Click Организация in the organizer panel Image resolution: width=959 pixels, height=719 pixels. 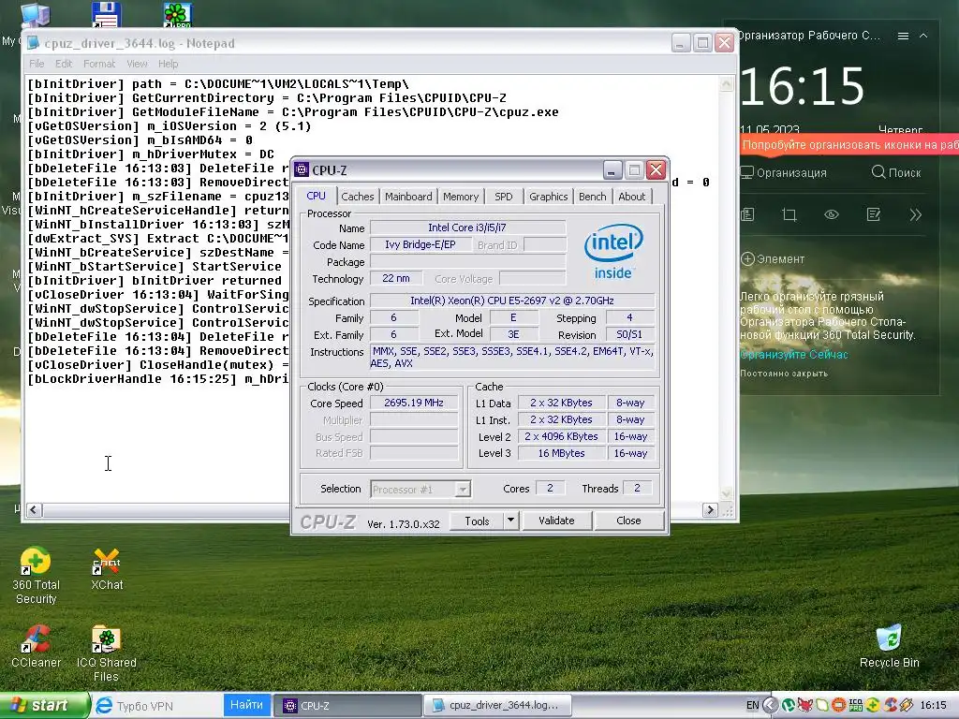[x=784, y=173]
